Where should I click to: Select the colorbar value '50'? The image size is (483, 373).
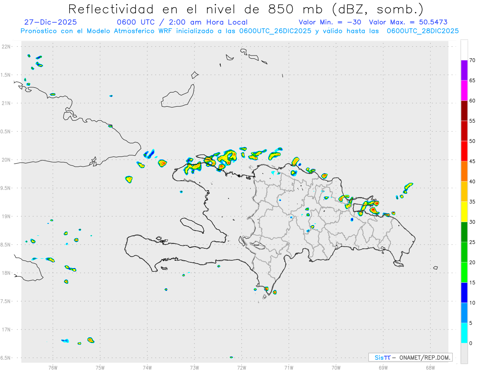click(x=472, y=141)
